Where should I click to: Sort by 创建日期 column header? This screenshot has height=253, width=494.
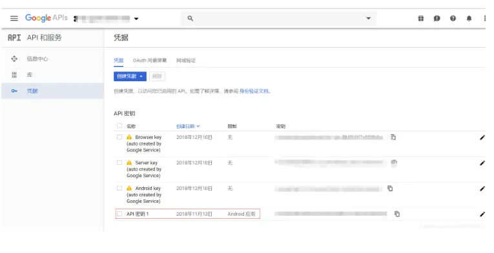188,126
